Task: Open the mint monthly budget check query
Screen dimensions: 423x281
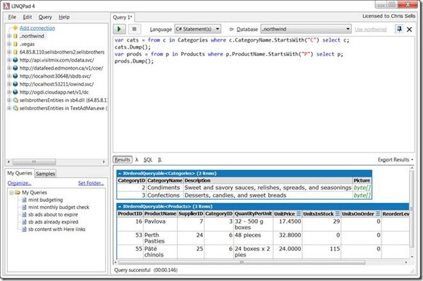Action: tap(58, 207)
